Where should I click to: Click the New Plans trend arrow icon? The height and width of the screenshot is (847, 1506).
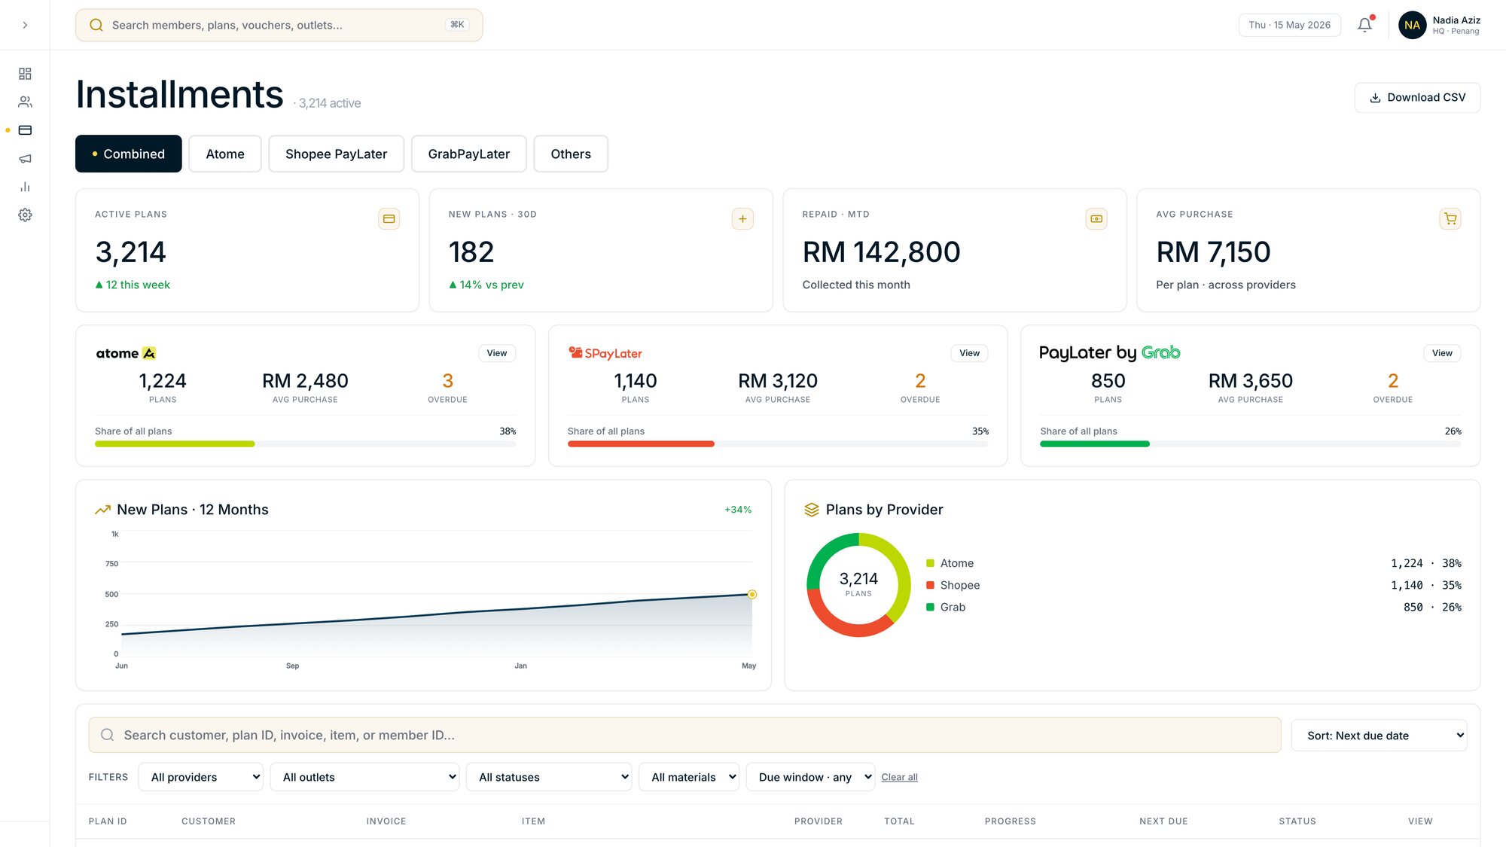(x=102, y=510)
